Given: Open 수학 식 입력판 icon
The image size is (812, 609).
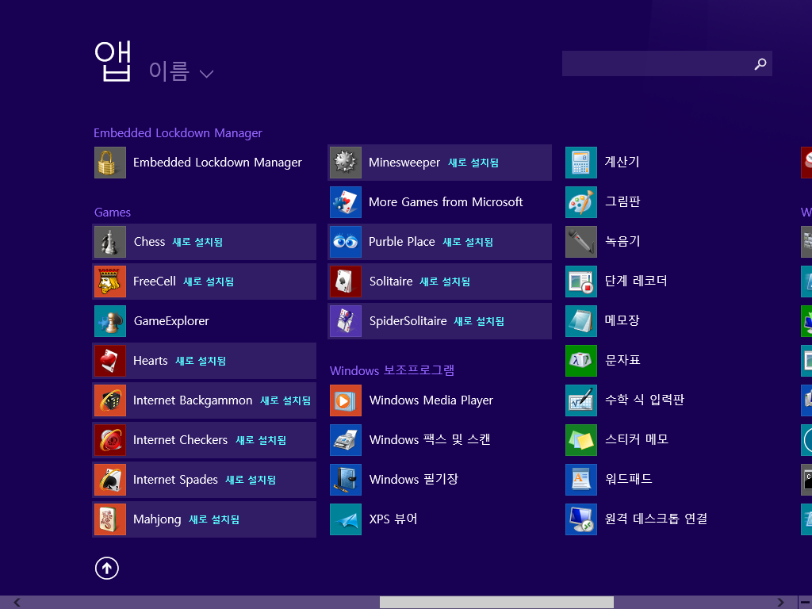Looking at the screenshot, I should tap(581, 400).
